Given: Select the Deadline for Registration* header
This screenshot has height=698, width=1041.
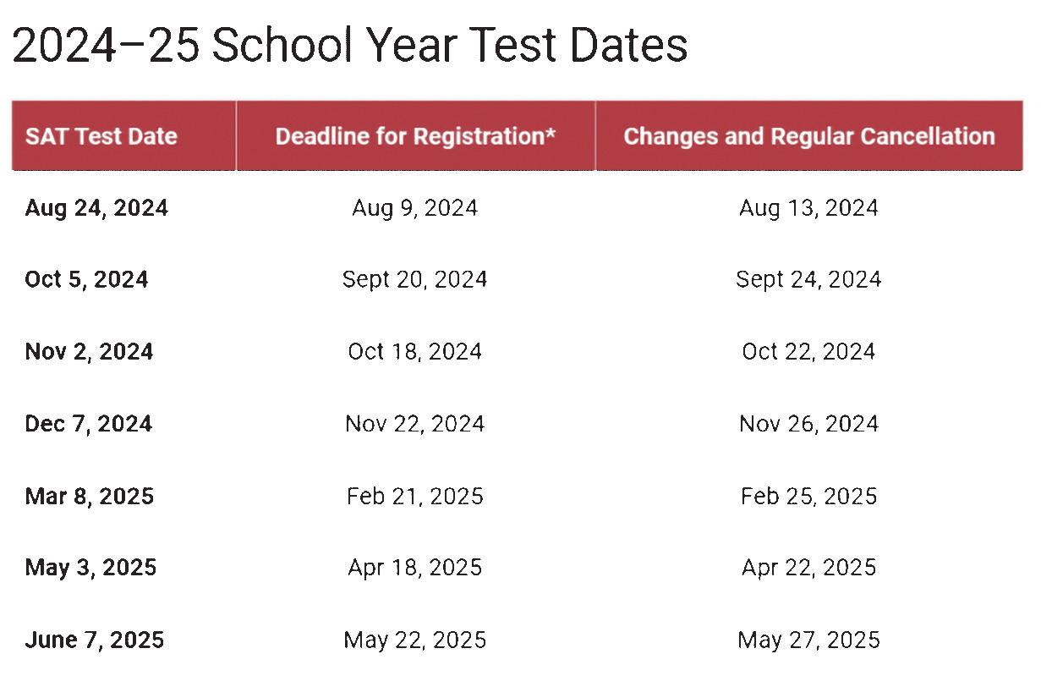Looking at the screenshot, I should (415, 136).
